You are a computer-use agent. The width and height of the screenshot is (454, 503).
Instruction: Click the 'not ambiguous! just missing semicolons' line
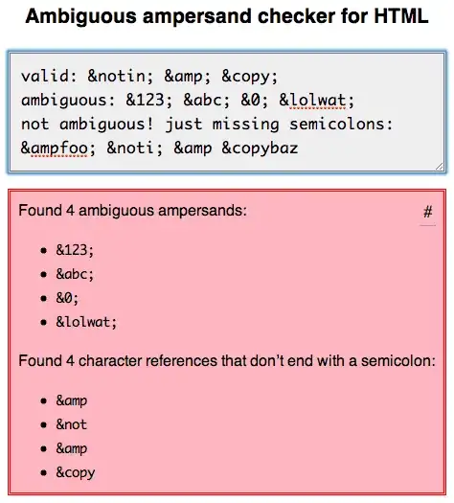(x=207, y=125)
